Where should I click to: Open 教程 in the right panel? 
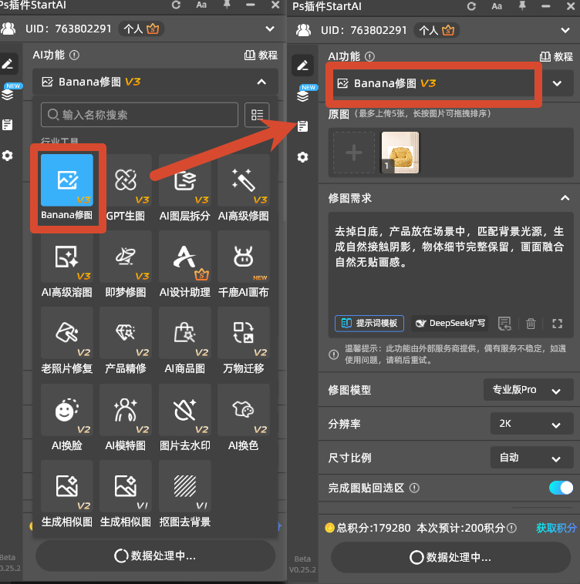pyautogui.click(x=556, y=56)
